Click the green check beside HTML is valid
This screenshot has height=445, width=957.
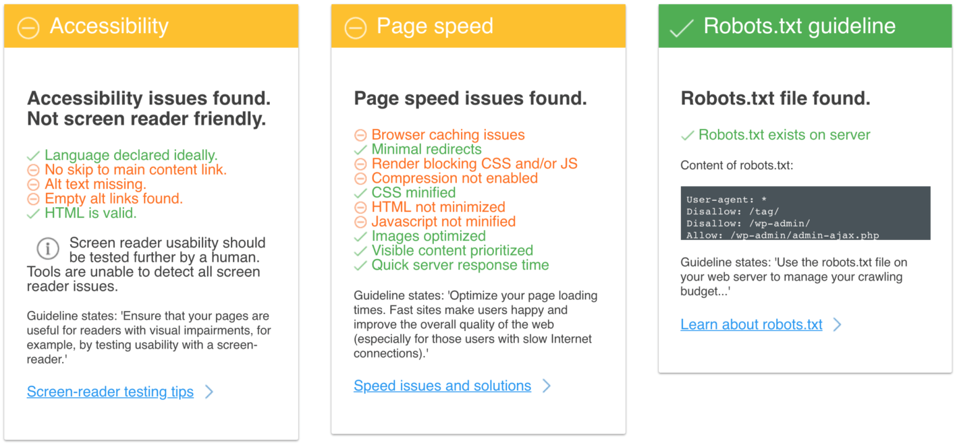point(33,213)
